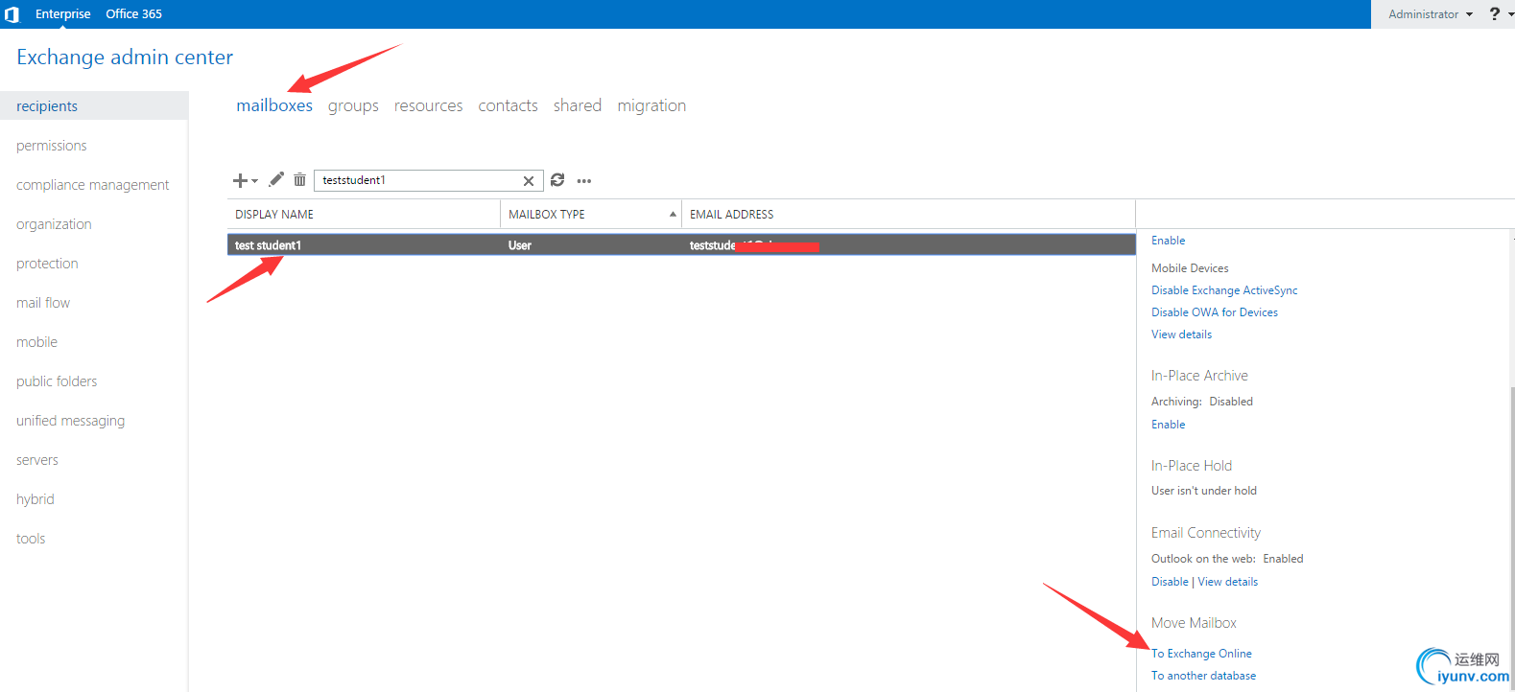Open the tools section
This screenshot has width=1515, height=692.
(x=31, y=539)
